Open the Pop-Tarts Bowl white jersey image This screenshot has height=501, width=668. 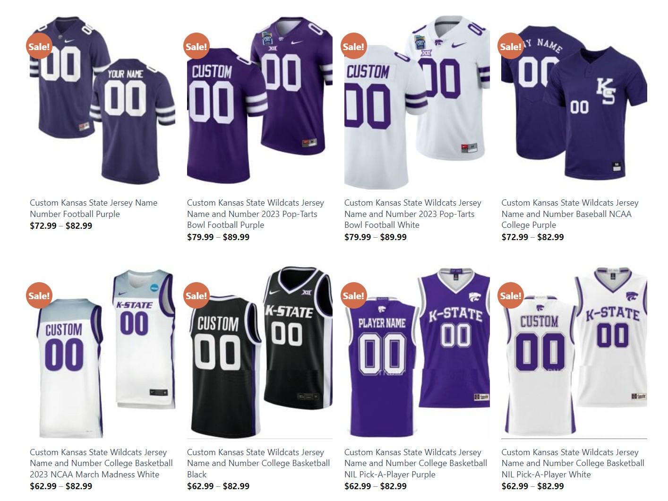pyautogui.click(x=417, y=101)
